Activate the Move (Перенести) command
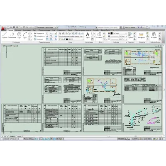 (x=39, y=33)
